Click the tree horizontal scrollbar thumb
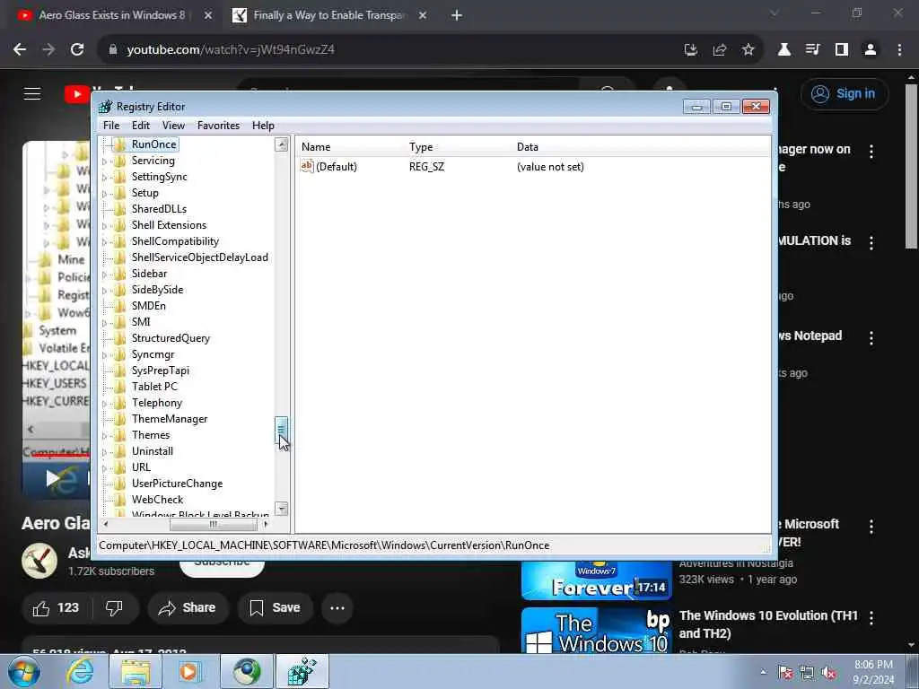The height and width of the screenshot is (689, 919). 213,524
